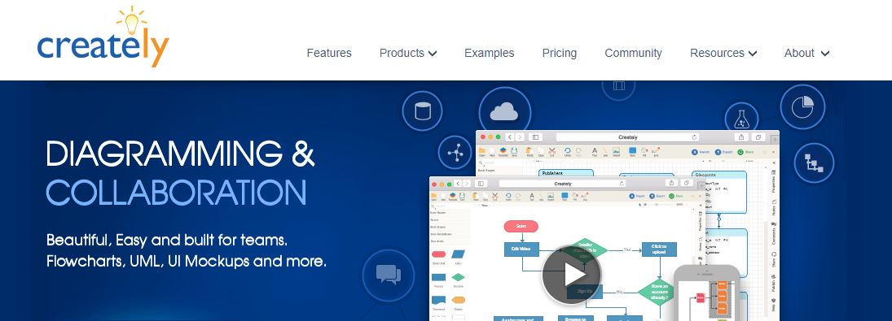Expand the About dropdown chevron
Image resolution: width=892 pixels, height=321 pixels.
tap(825, 54)
